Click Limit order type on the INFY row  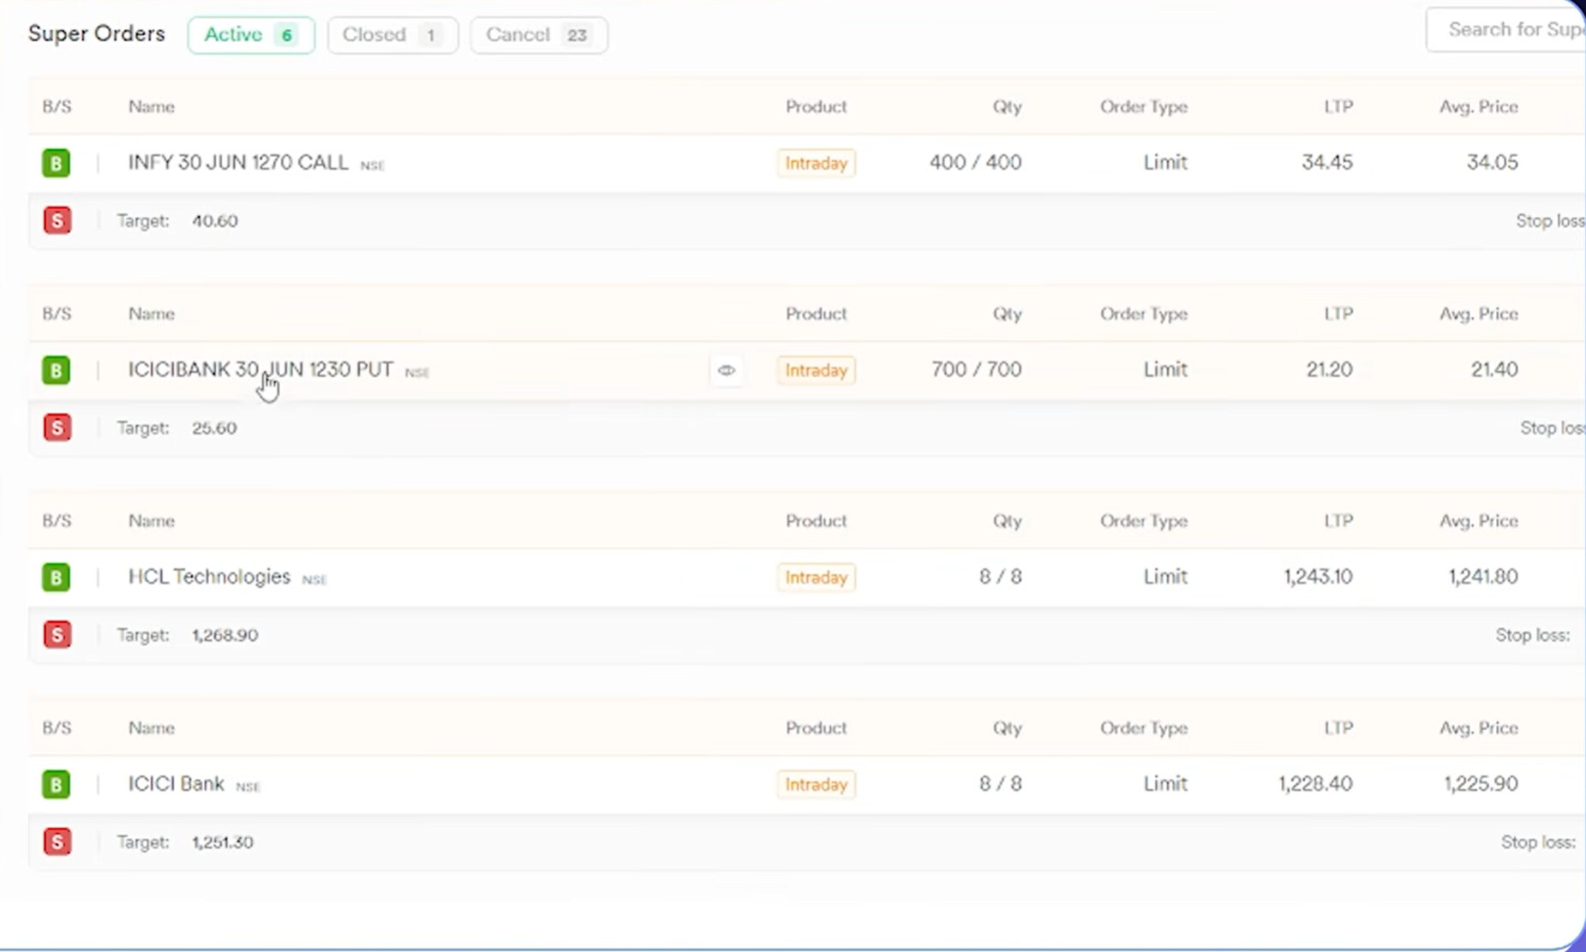tap(1165, 163)
